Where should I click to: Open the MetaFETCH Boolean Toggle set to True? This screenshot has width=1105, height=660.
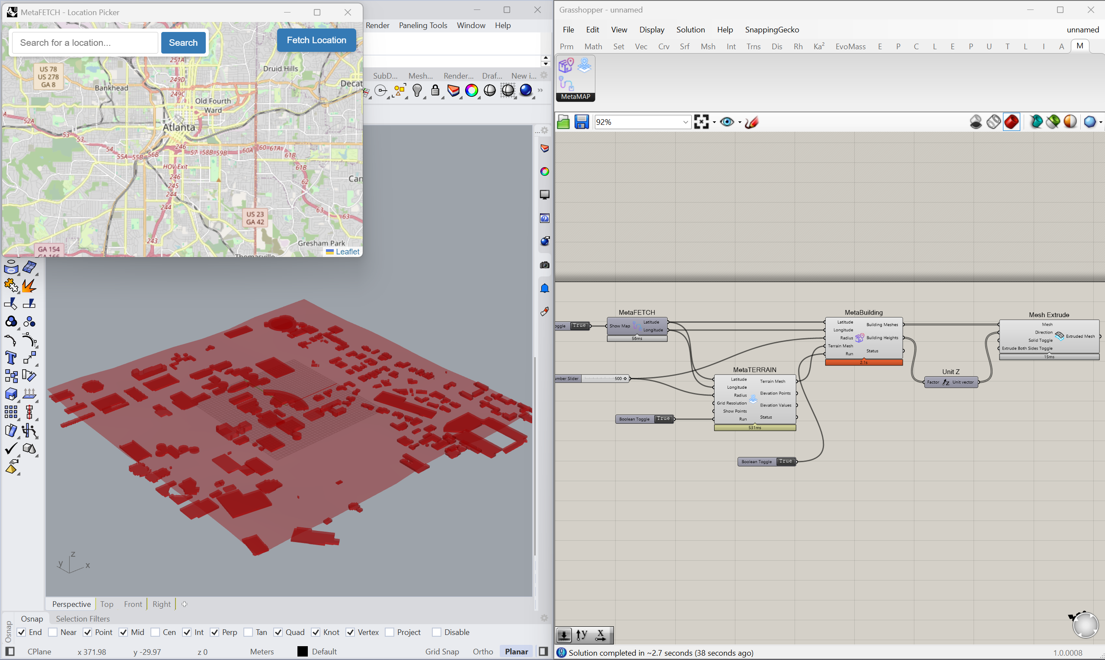(x=579, y=326)
